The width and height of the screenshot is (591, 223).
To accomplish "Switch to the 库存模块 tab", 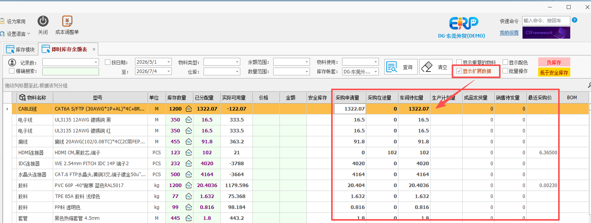I will click(x=20, y=50).
